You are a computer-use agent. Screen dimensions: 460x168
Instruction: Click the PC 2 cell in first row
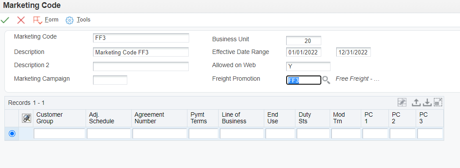point(402,134)
